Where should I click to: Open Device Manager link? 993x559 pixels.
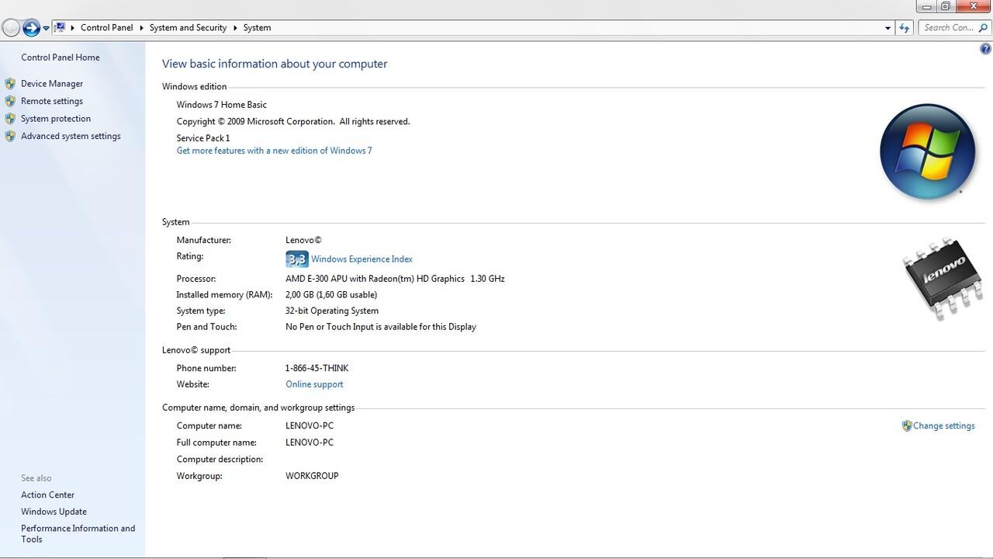pyautogui.click(x=52, y=84)
